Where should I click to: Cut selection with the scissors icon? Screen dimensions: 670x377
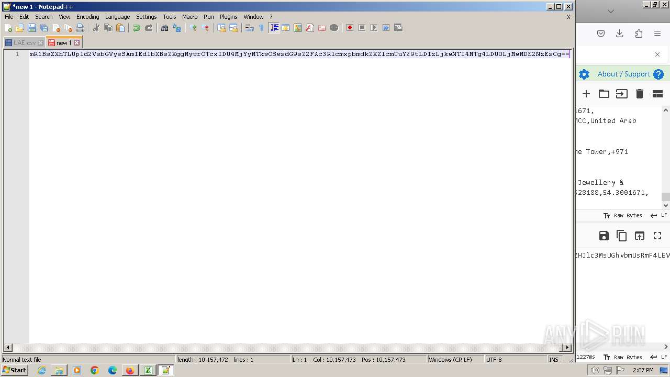[96, 28]
